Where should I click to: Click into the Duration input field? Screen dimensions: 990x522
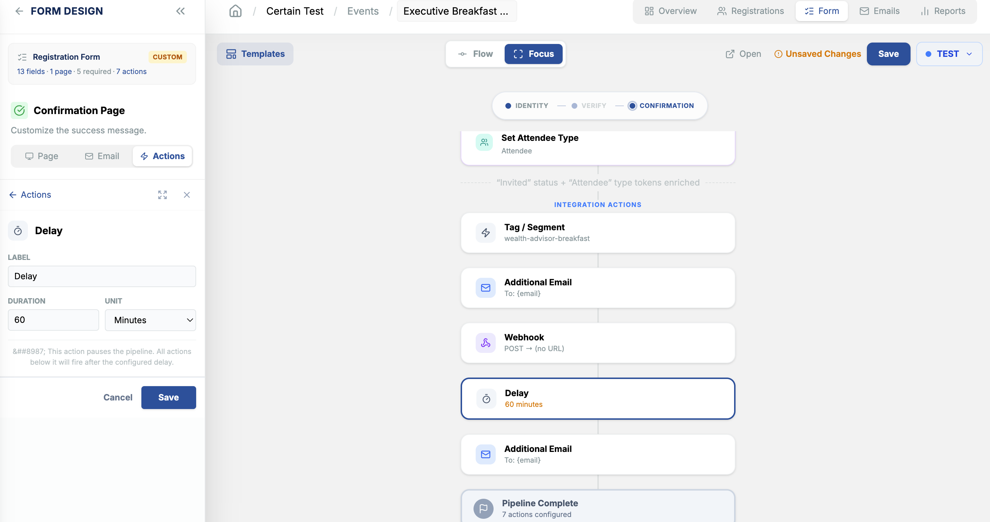click(x=53, y=320)
